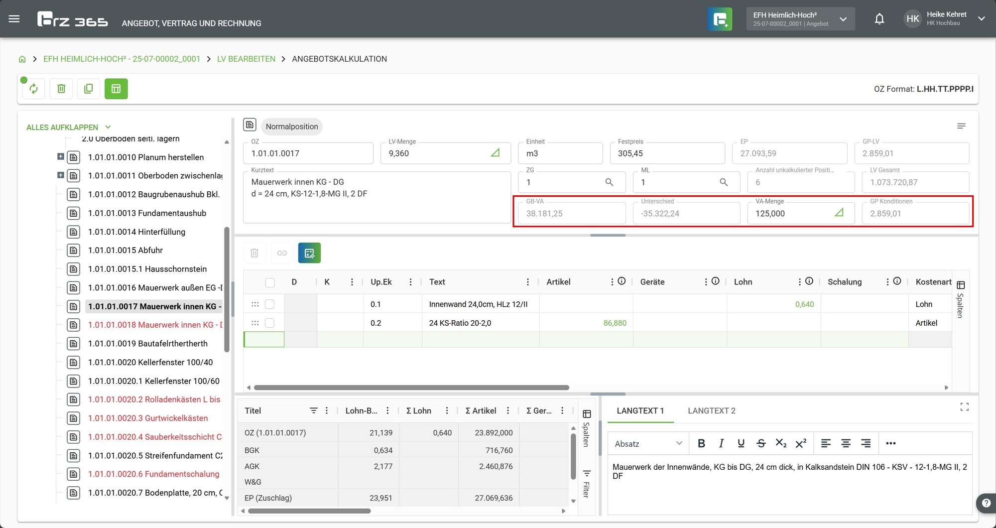This screenshot has width=996, height=528.
Task: Toggle the green table view button
Action: point(116,89)
